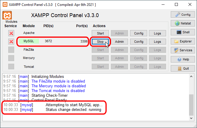Open Help via the question mark icon
Screen dimensions: 197x128
tap(183, 59)
